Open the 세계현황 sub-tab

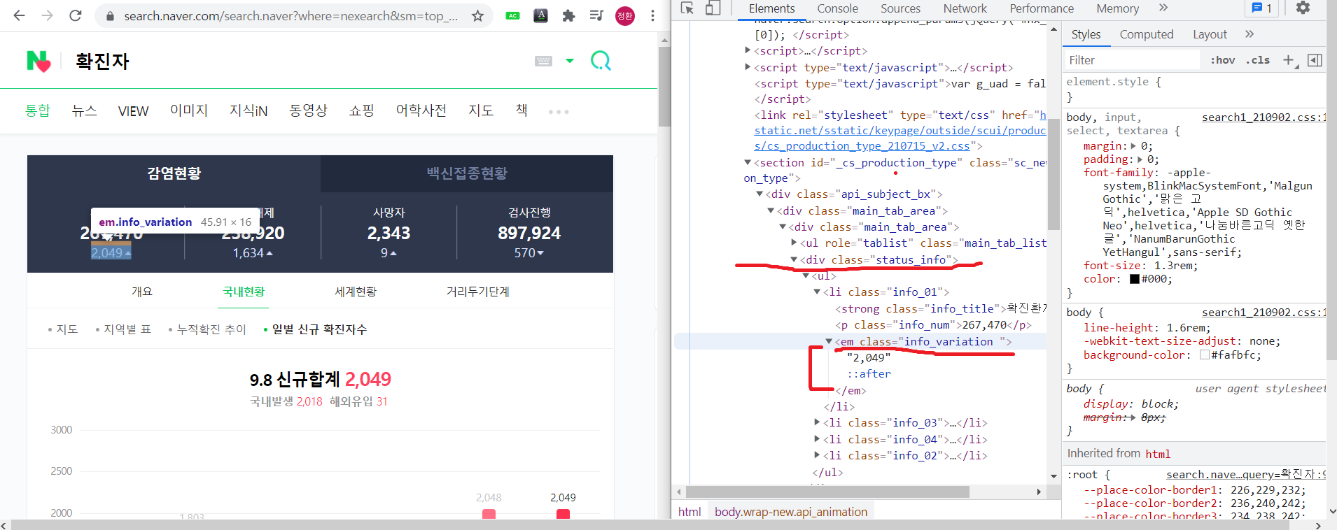(x=356, y=292)
